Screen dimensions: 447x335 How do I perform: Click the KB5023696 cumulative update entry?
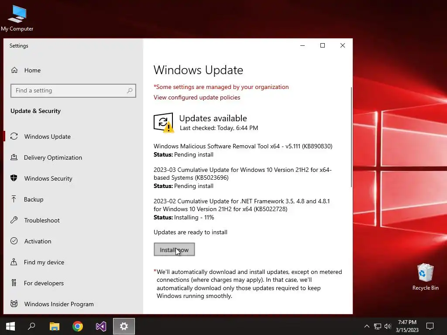tap(243, 178)
